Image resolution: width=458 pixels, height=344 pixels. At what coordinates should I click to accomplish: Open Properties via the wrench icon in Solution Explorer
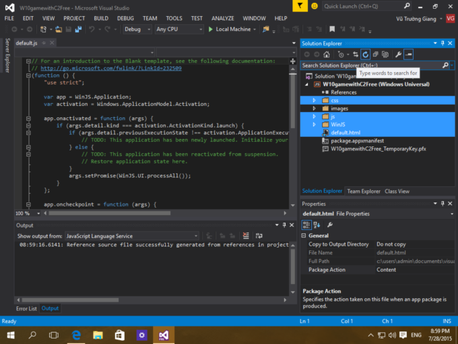point(398,55)
